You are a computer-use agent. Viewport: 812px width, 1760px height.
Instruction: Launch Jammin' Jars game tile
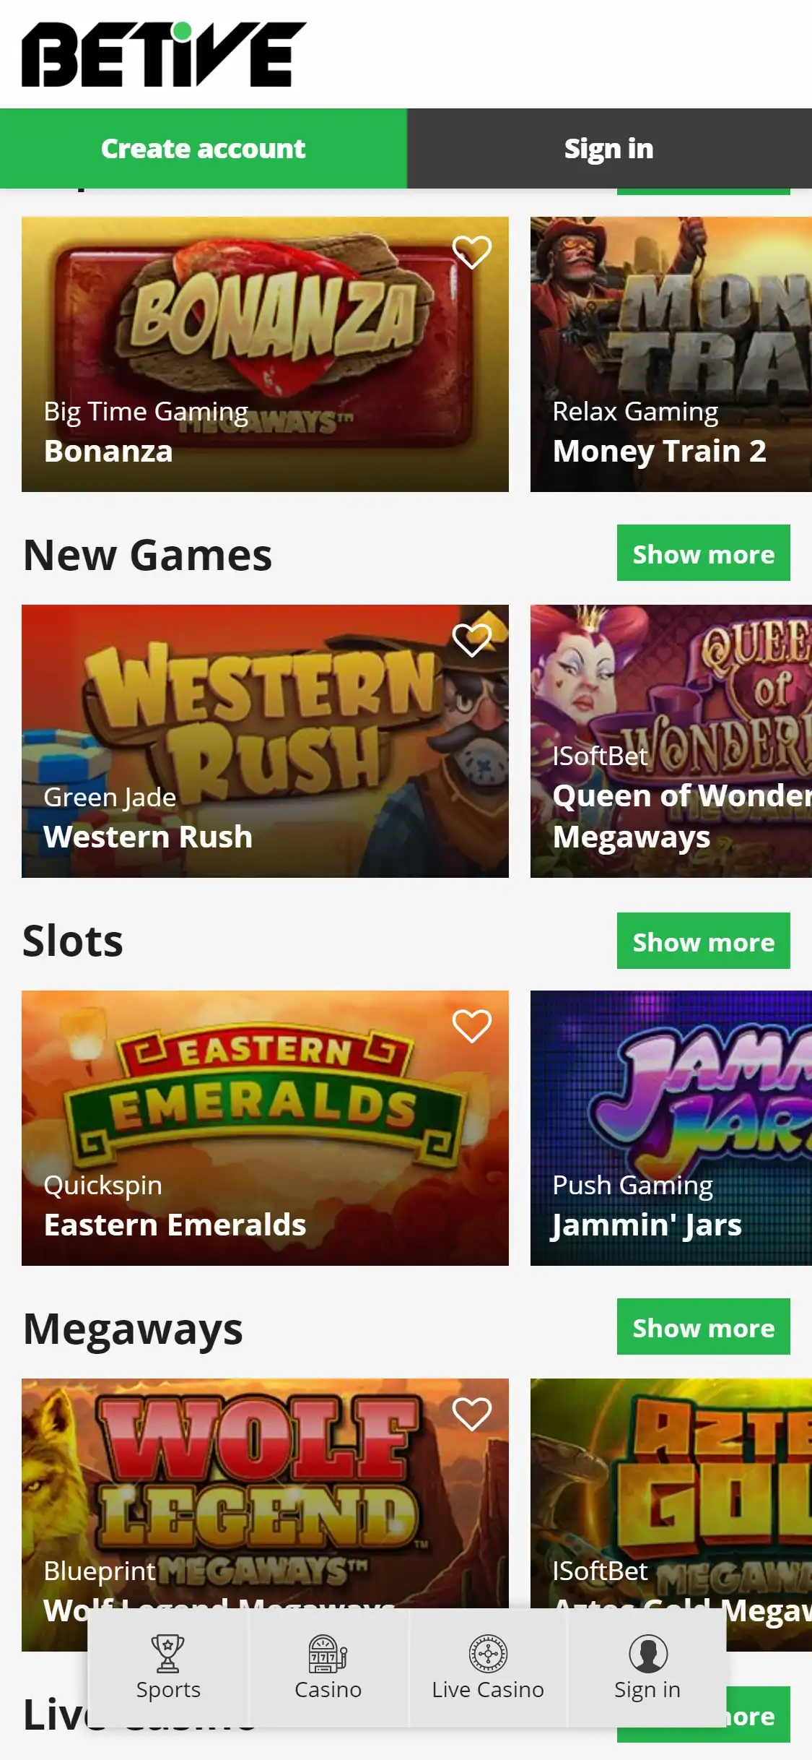[x=671, y=1128]
